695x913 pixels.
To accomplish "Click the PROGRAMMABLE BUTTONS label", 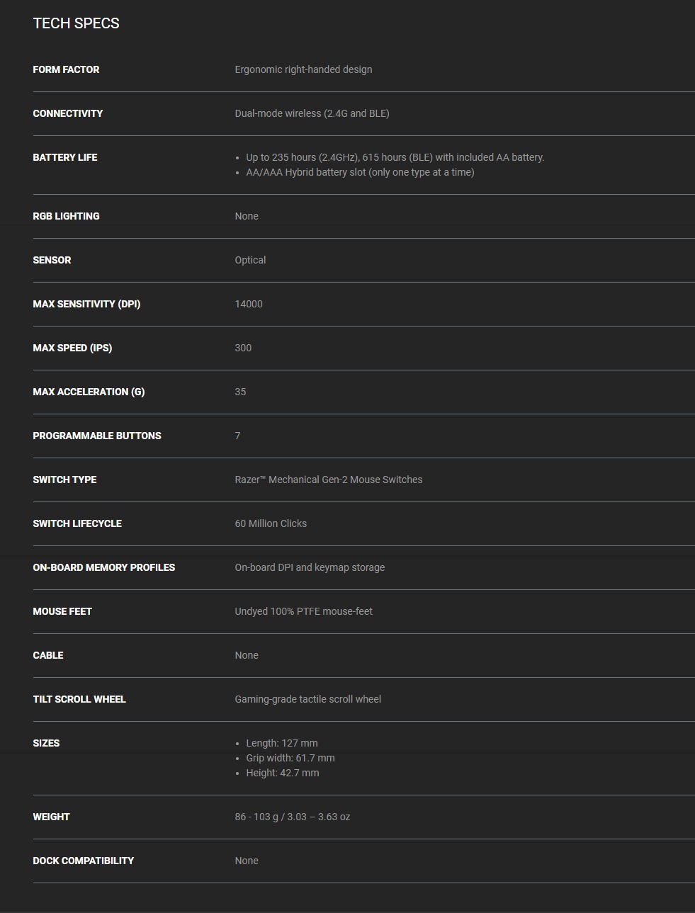I will coord(97,436).
